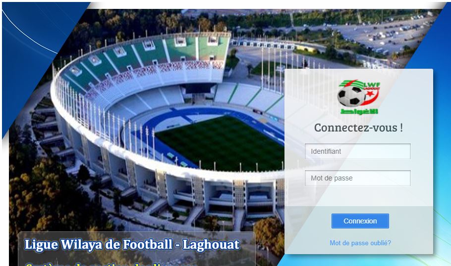The image size is (451, 266).
Task: Submit login with the Connexion button
Action: pos(360,221)
